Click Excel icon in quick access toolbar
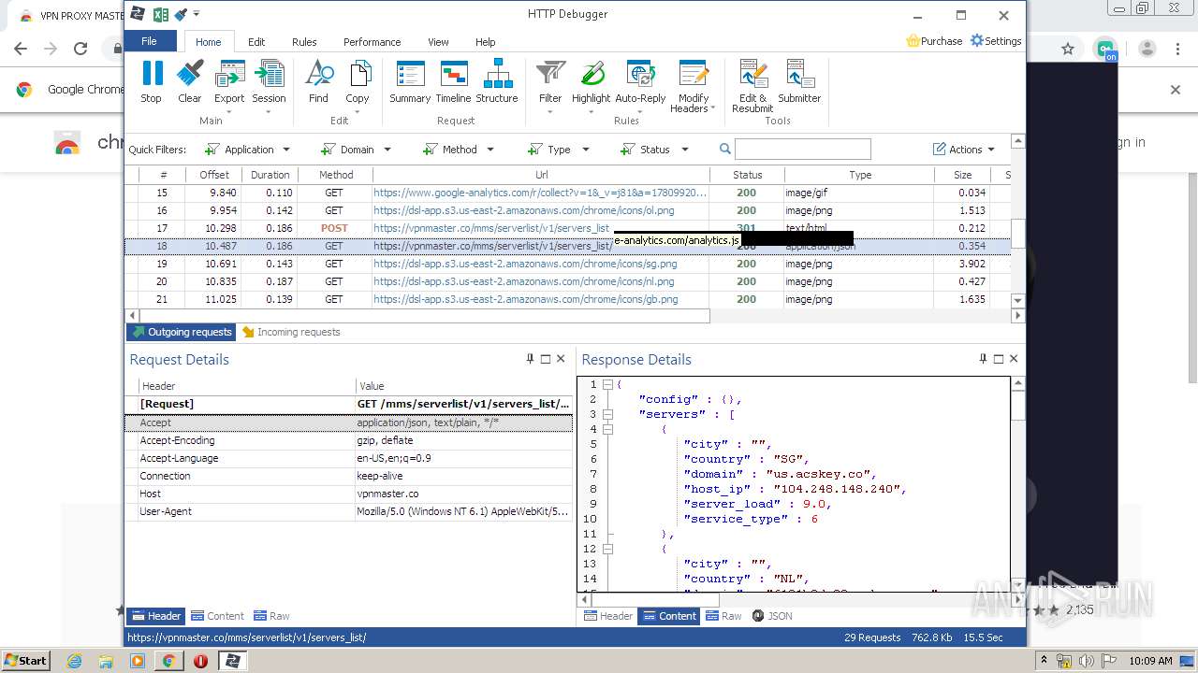The height and width of the screenshot is (673, 1198). tap(160, 14)
